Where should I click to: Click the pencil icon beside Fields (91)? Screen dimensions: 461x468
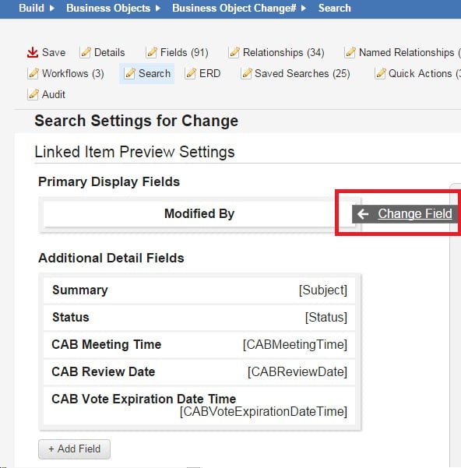click(x=152, y=52)
